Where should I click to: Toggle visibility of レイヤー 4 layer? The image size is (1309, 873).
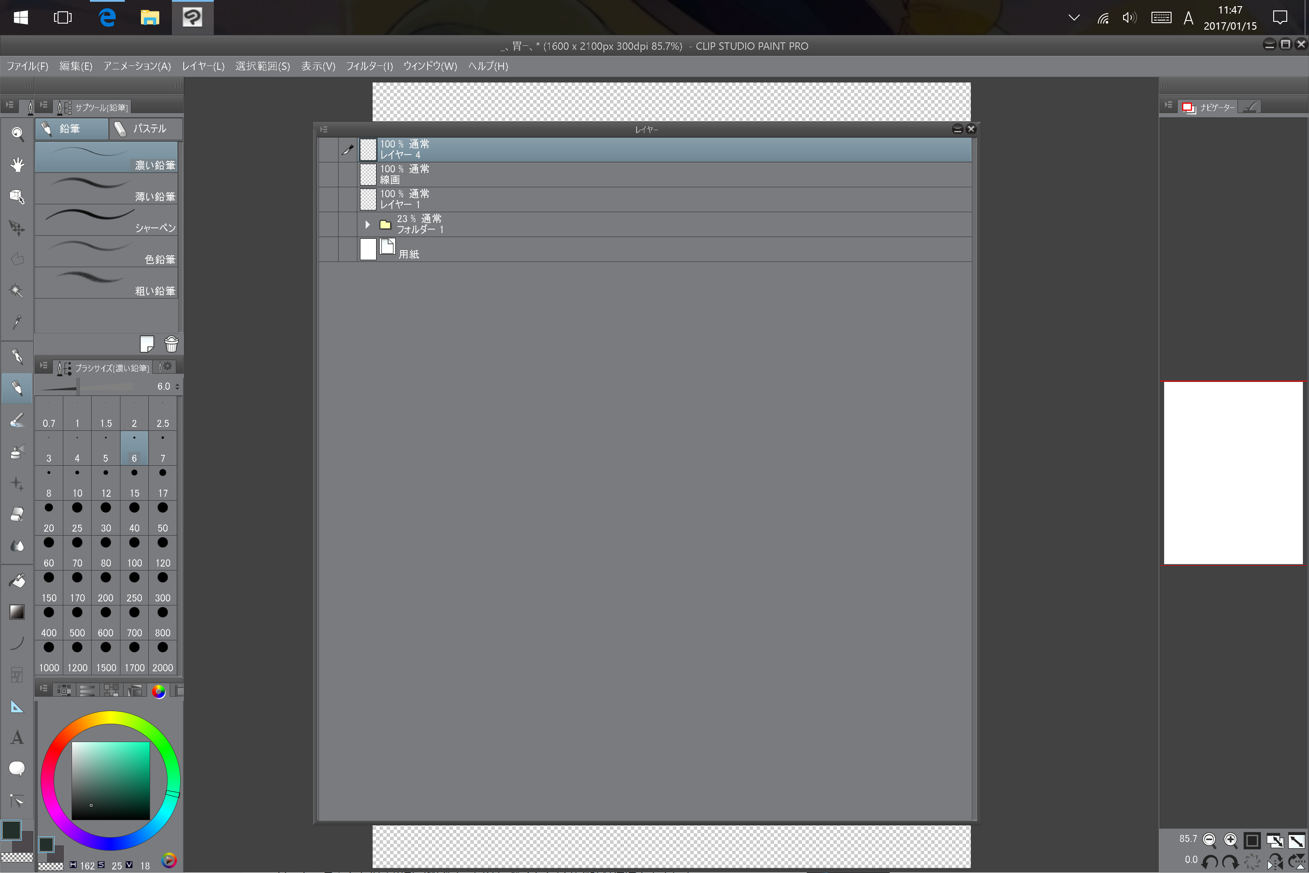point(329,150)
